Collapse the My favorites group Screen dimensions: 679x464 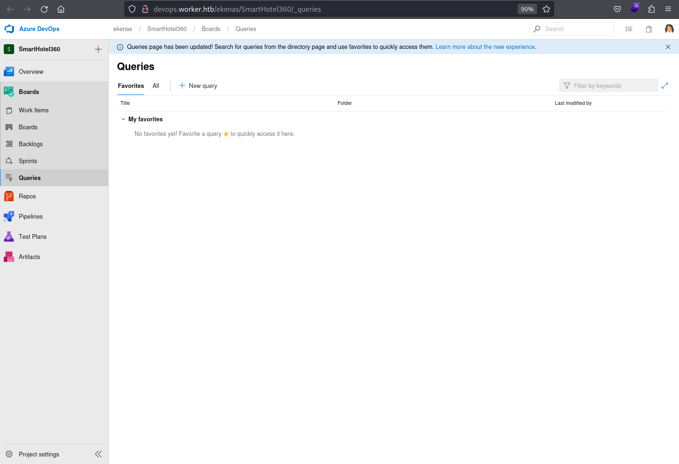123,119
